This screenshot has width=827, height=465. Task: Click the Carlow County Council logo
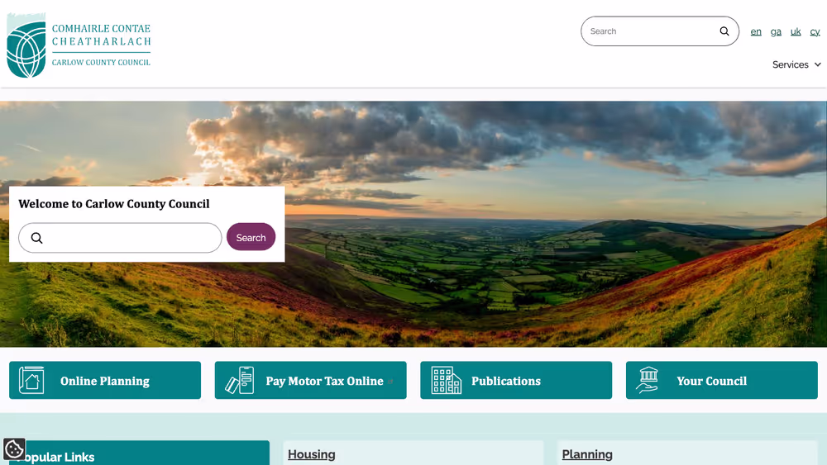pos(79,45)
